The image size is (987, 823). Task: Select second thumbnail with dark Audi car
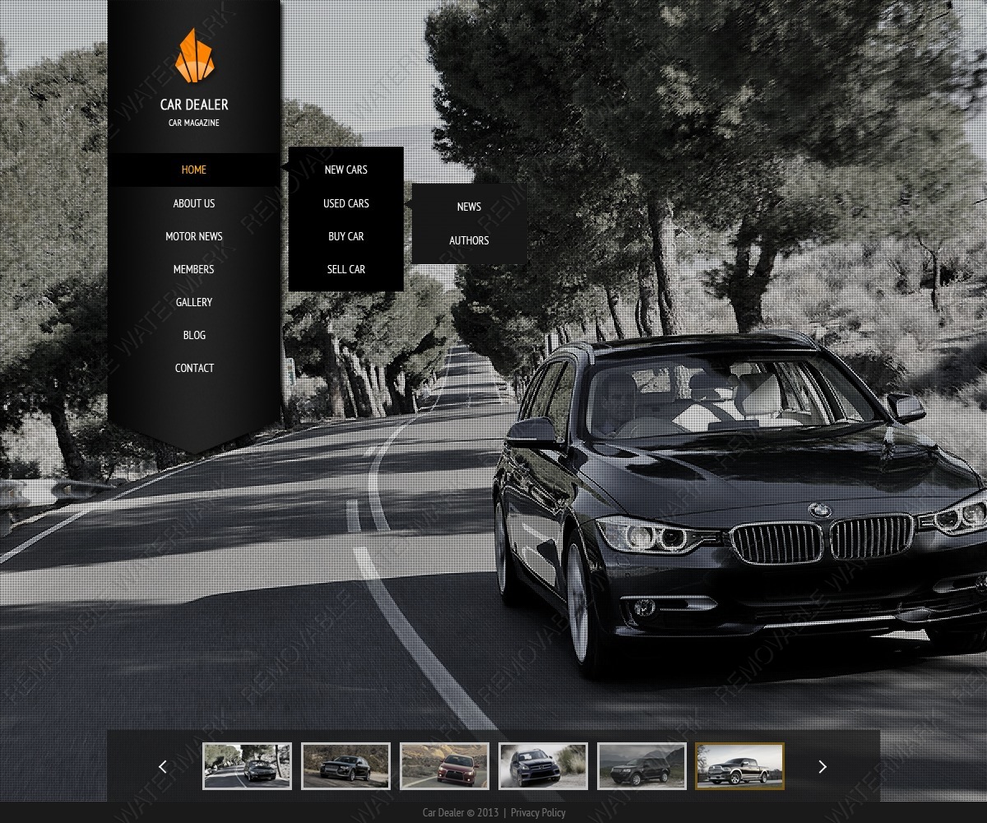click(x=345, y=766)
